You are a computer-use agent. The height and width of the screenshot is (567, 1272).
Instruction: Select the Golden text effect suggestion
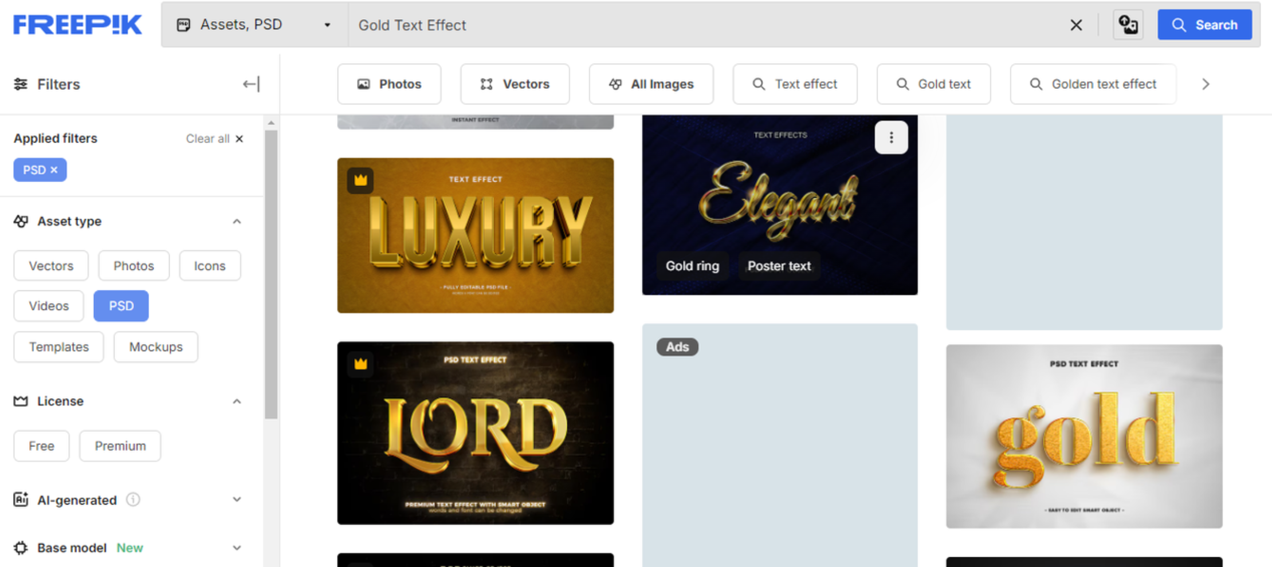(x=1092, y=84)
